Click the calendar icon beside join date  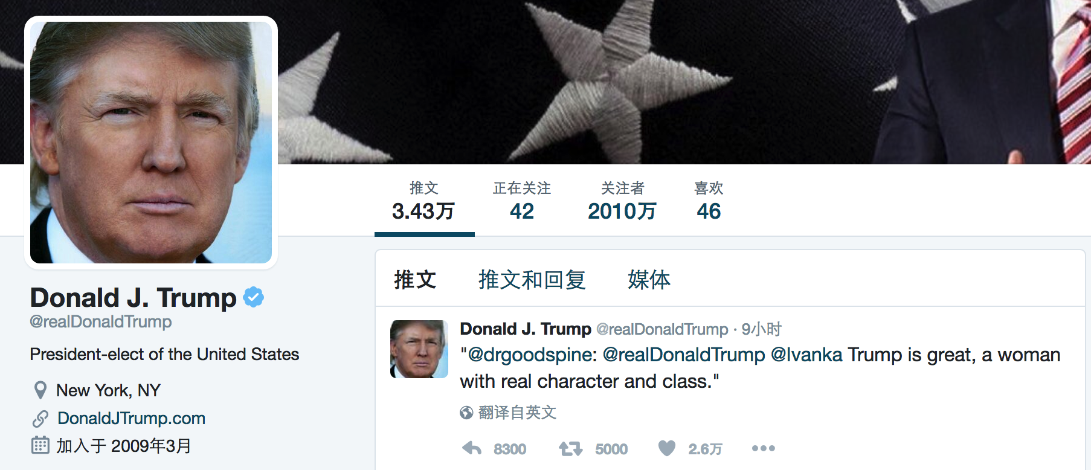40,446
